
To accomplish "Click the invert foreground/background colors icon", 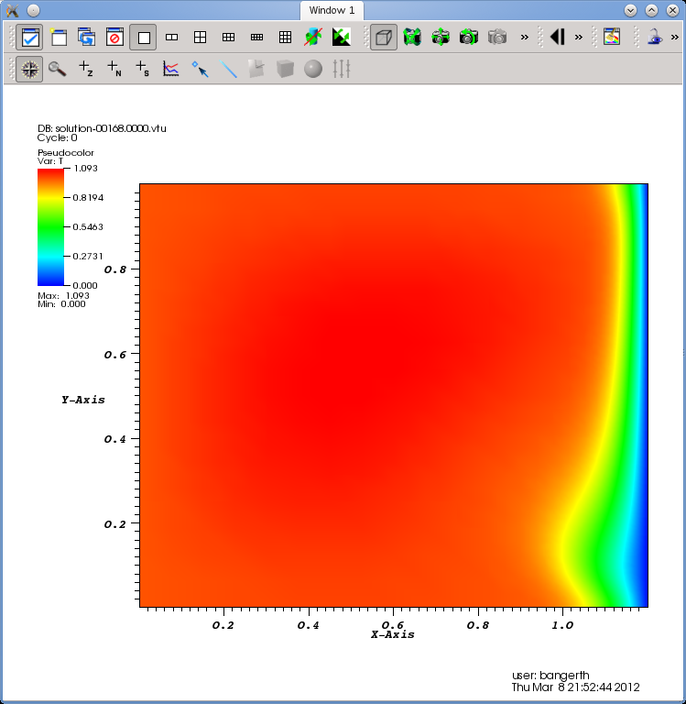I will (342, 38).
